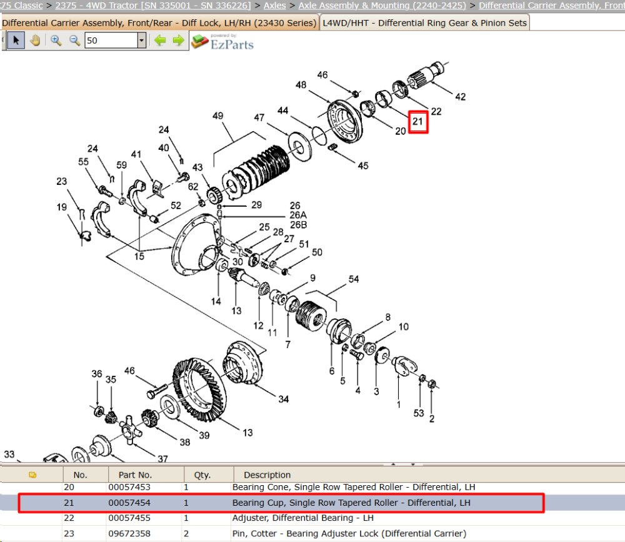Select part number 00057454
Viewport: 625px width, 542px height.
coord(129,503)
